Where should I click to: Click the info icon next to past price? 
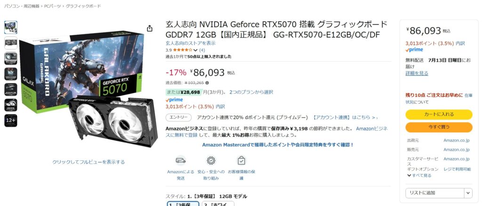[207, 83]
